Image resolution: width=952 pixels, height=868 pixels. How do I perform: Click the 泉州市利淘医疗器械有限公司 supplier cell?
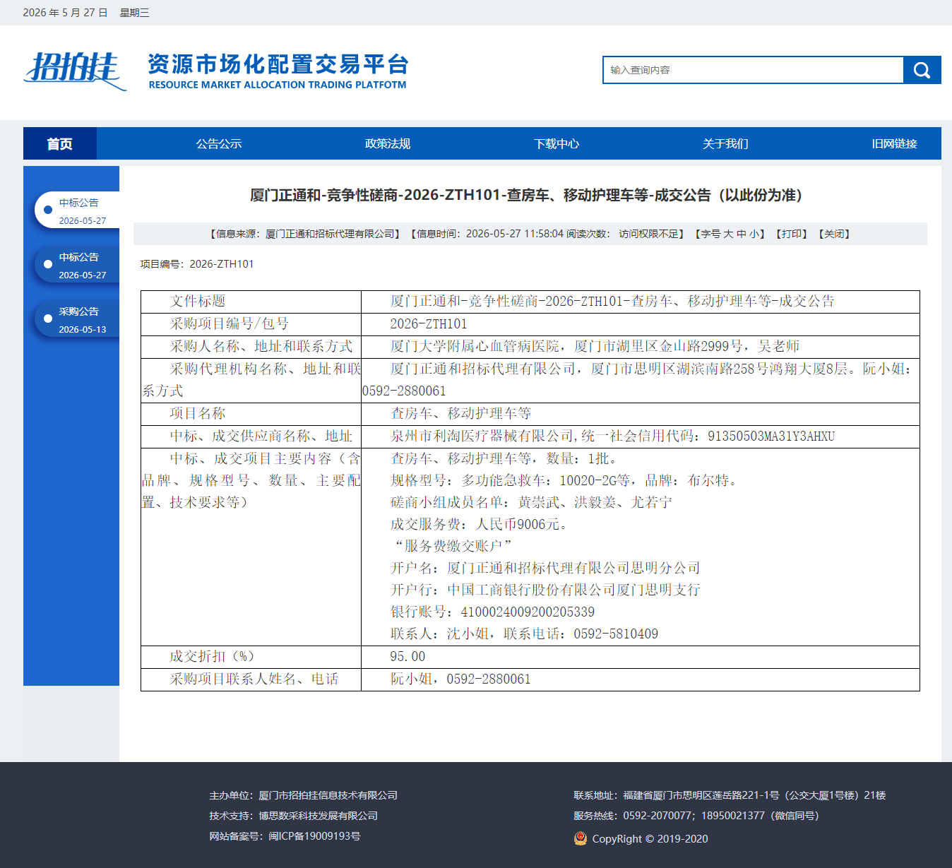pos(641,436)
